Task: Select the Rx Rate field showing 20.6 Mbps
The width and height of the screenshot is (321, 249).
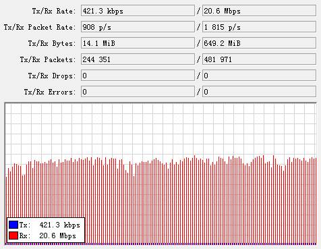Action: click(259, 11)
